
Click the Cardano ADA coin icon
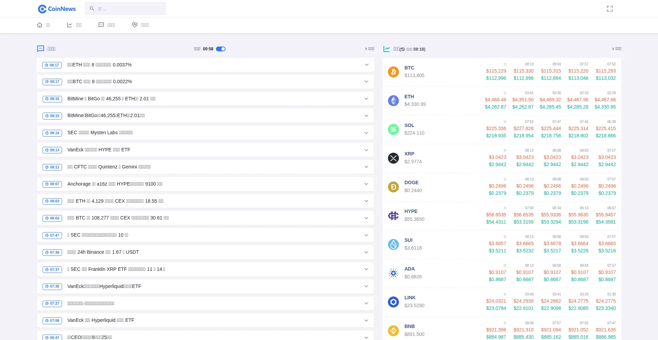(393, 273)
